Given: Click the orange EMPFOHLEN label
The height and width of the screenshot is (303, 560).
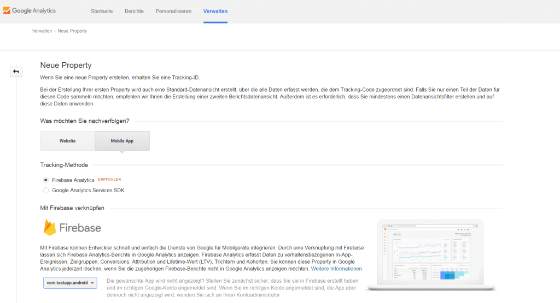Looking at the screenshot, I should point(109,180).
